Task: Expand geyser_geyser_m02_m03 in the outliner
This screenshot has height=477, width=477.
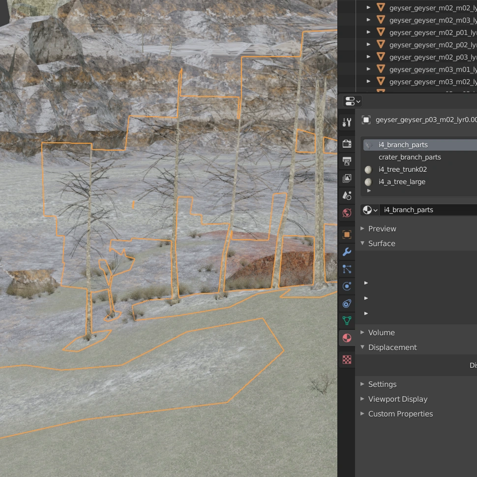Action: 368,20
